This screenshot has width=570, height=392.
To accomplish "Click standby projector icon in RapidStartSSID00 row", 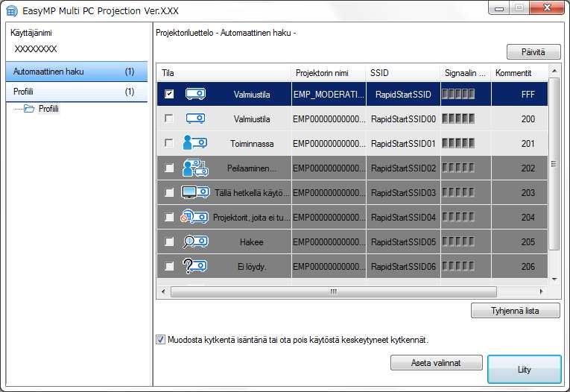I will tap(195, 118).
